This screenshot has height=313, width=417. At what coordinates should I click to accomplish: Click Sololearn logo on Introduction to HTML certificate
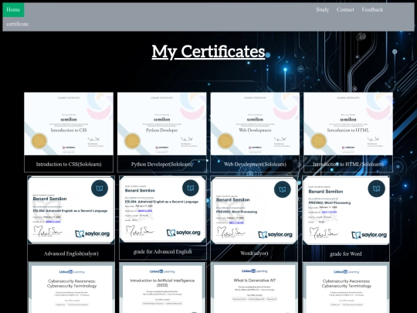[x=348, y=147]
